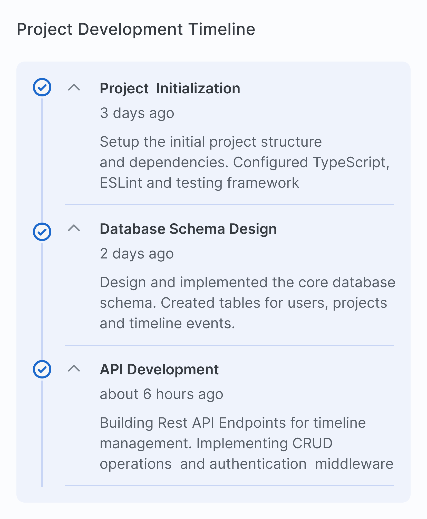427x519 pixels.
Task: Select the "about 6 hours ago" timestamp
Action: (161, 394)
